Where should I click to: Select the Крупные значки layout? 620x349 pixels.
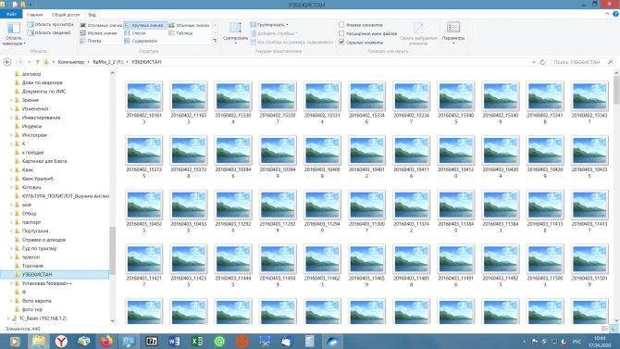pos(144,25)
